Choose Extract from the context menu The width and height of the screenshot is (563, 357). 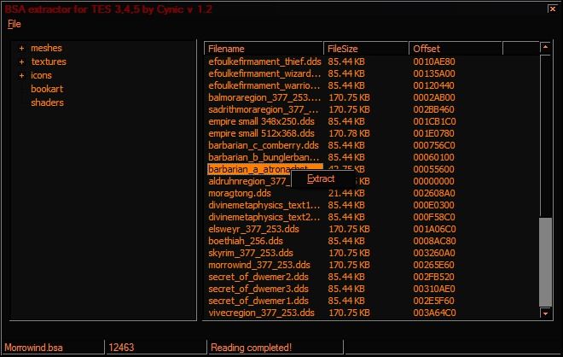(x=321, y=178)
